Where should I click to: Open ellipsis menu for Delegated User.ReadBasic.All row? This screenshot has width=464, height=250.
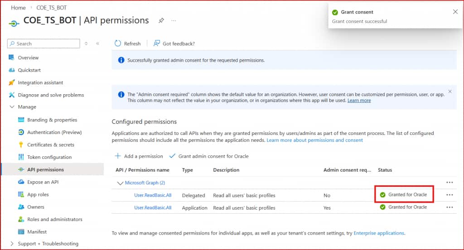point(449,195)
